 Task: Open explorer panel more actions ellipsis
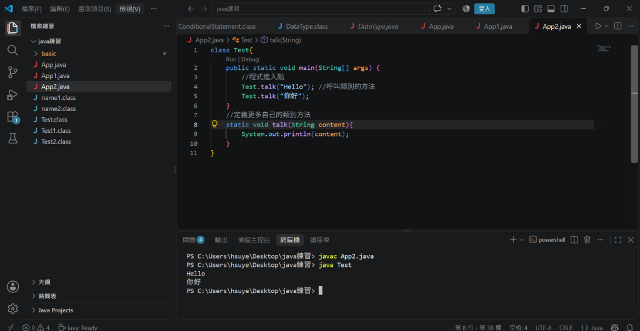[x=166, y=26]
